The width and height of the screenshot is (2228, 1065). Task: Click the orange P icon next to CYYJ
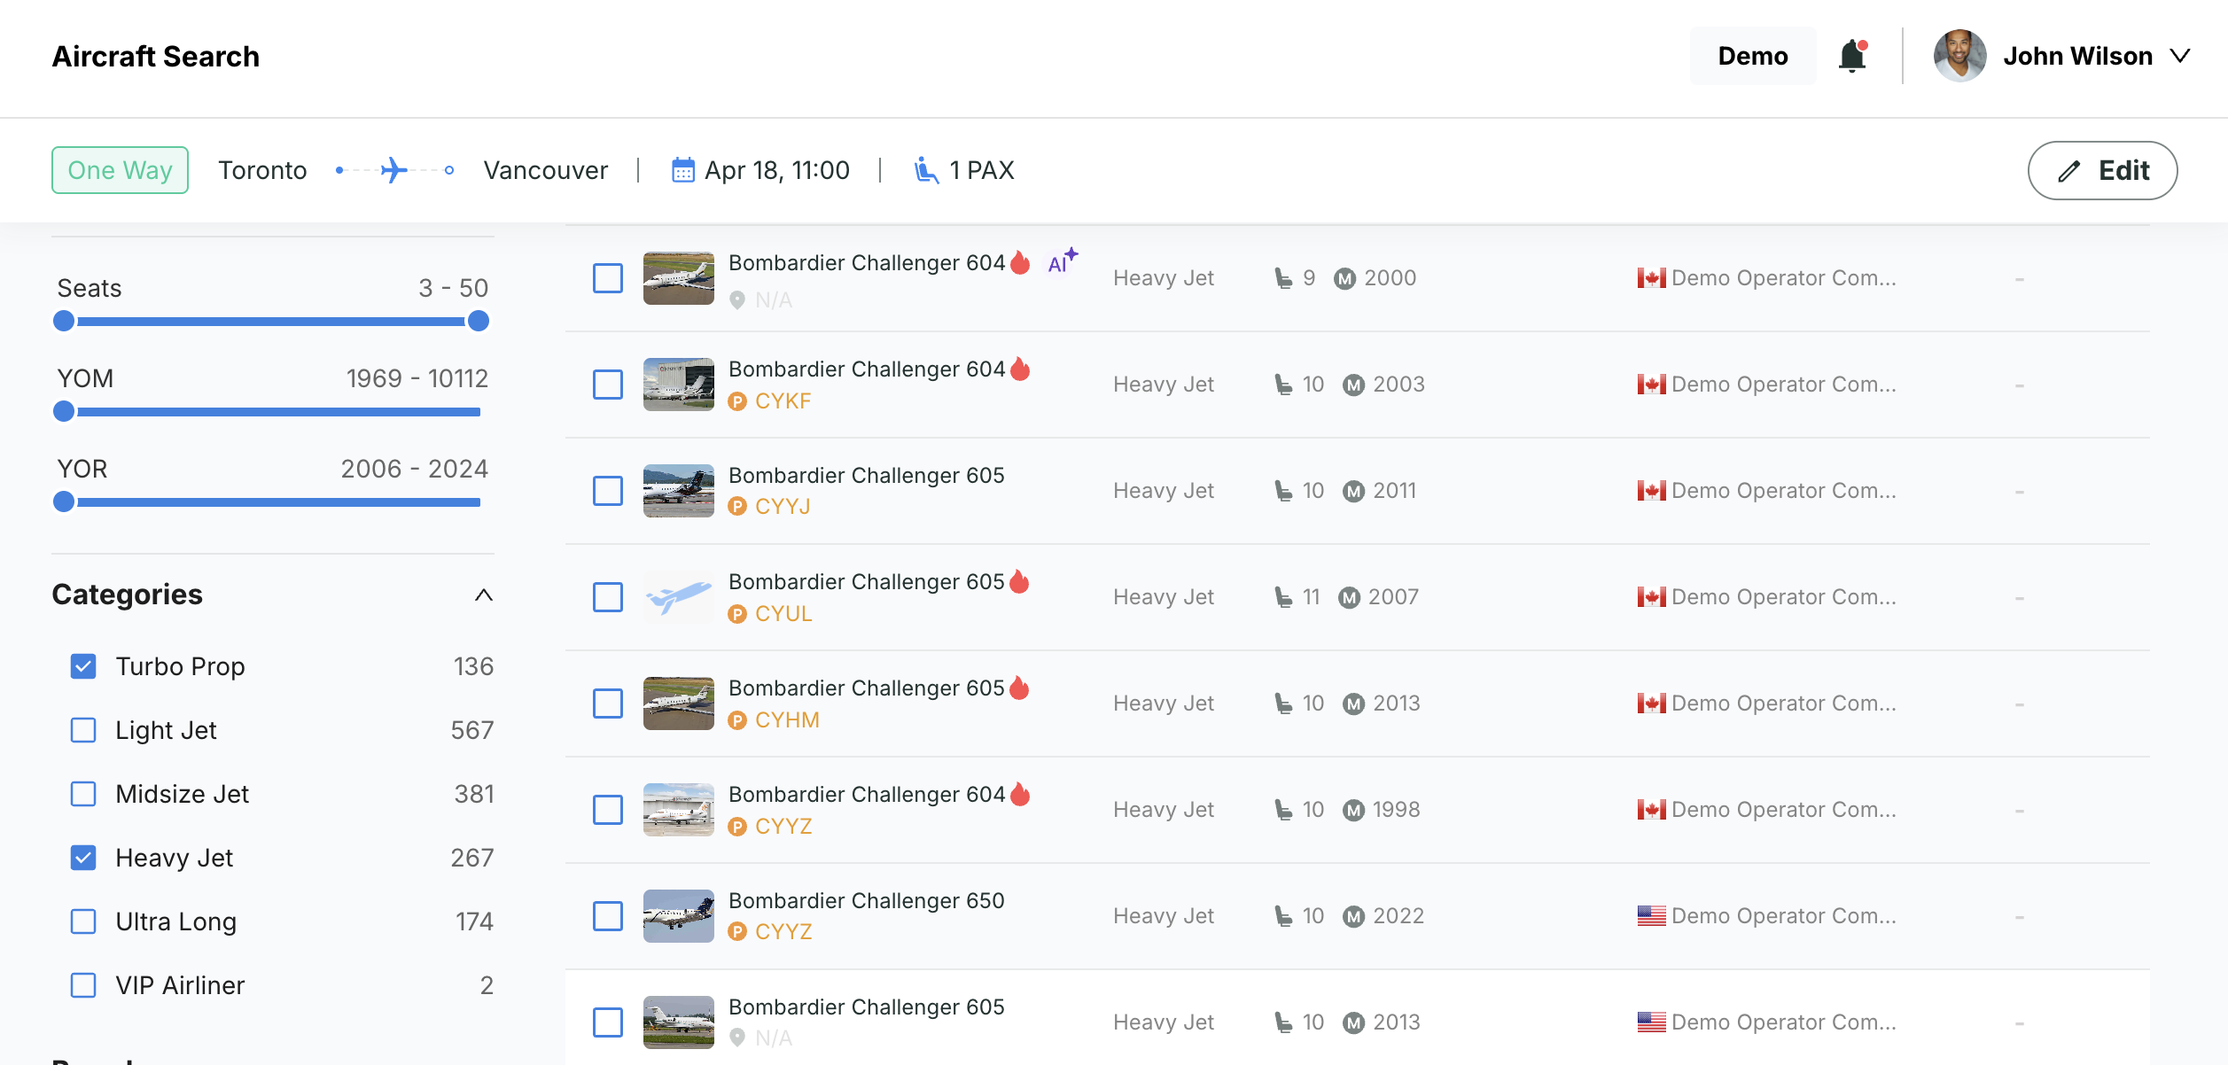pyautogui.click(x=736, y=507)
